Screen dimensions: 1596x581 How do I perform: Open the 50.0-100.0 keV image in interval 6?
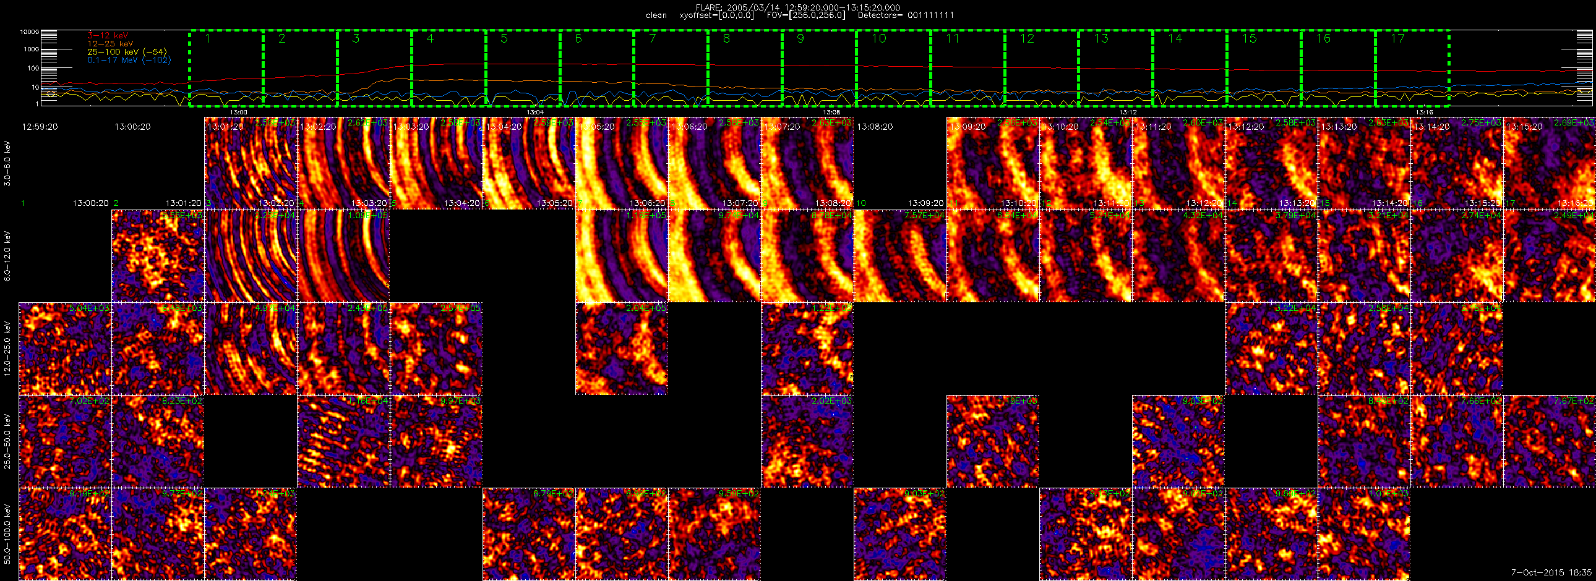[x=529, y=534]
